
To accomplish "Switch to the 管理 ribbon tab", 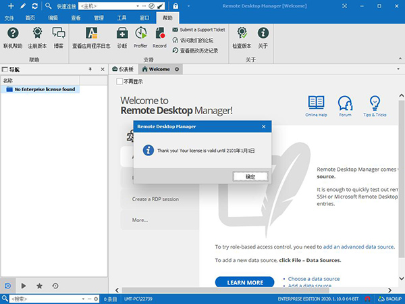I will (99, 18).
